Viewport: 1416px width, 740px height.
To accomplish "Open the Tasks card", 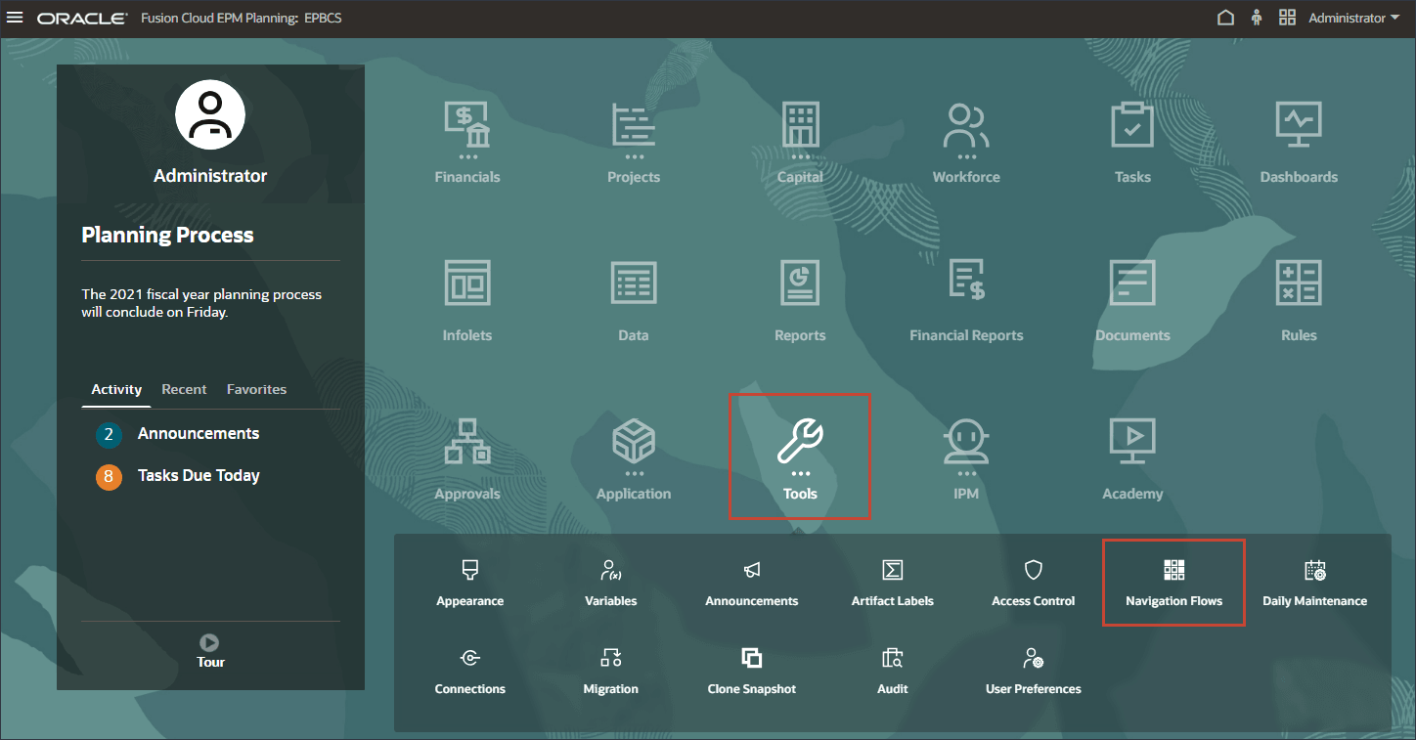I will click(1132, 143).
